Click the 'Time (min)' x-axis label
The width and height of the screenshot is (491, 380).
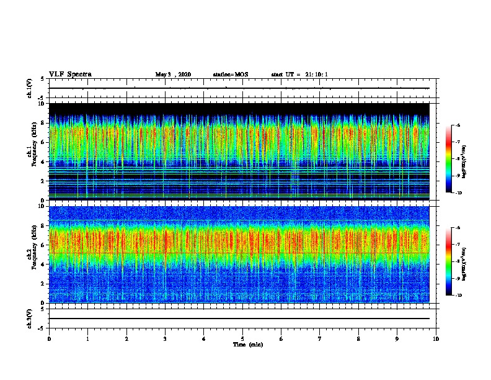pyautogui.click(x=248, y=345)
